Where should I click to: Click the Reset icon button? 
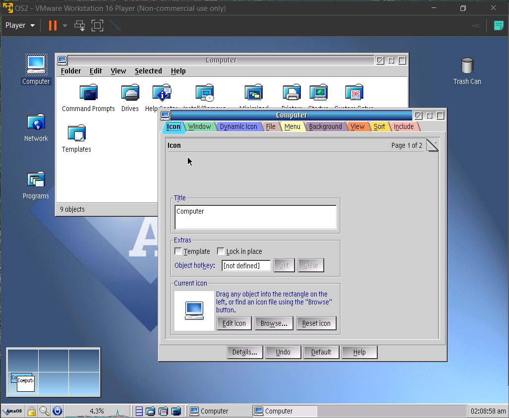(316, 323)
